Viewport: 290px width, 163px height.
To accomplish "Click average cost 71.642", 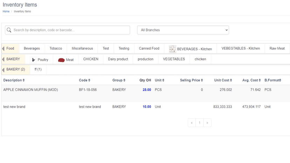I will tap(255, 90).
